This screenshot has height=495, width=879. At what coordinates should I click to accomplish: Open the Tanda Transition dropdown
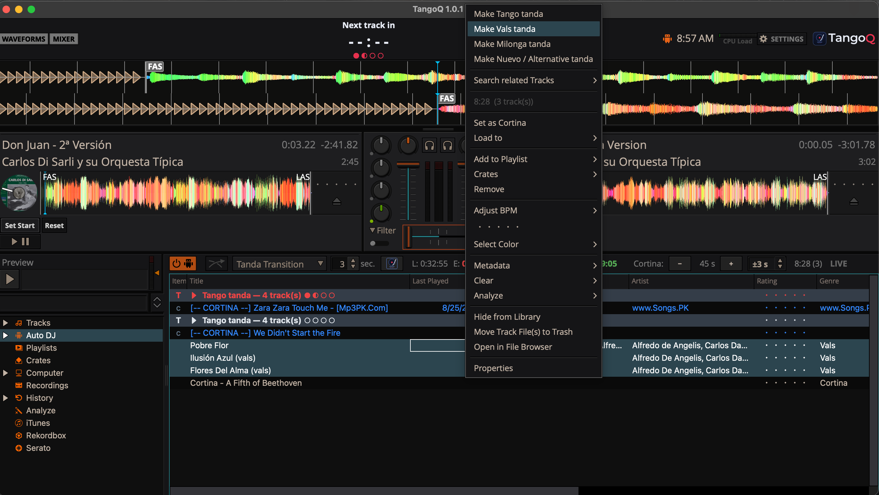click(279, 264)
